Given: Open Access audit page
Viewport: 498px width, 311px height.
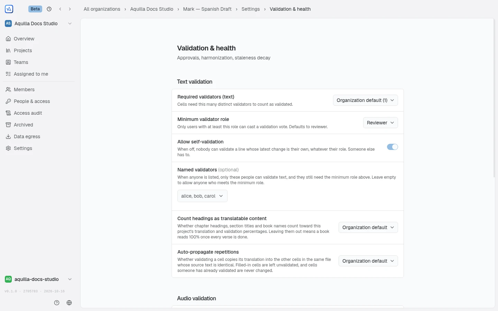Looking at the screenshot, I should (x=39, y=113).
